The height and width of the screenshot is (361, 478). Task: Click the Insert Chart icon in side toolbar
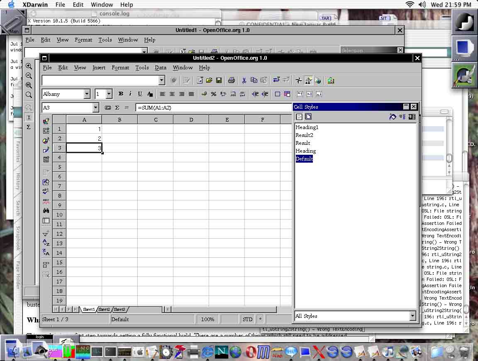point(46,141)
